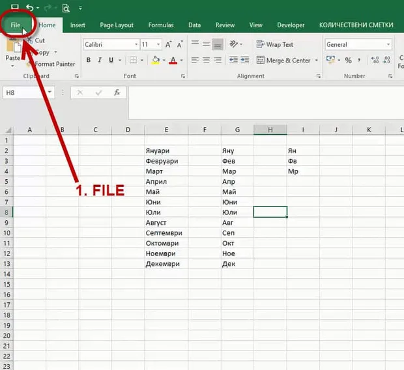Click the Print Preview icon in quick access toolbar
404x370 pixels.
[x=66, y=8]
